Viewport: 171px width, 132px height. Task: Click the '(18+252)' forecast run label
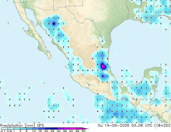tap(163, 126)
